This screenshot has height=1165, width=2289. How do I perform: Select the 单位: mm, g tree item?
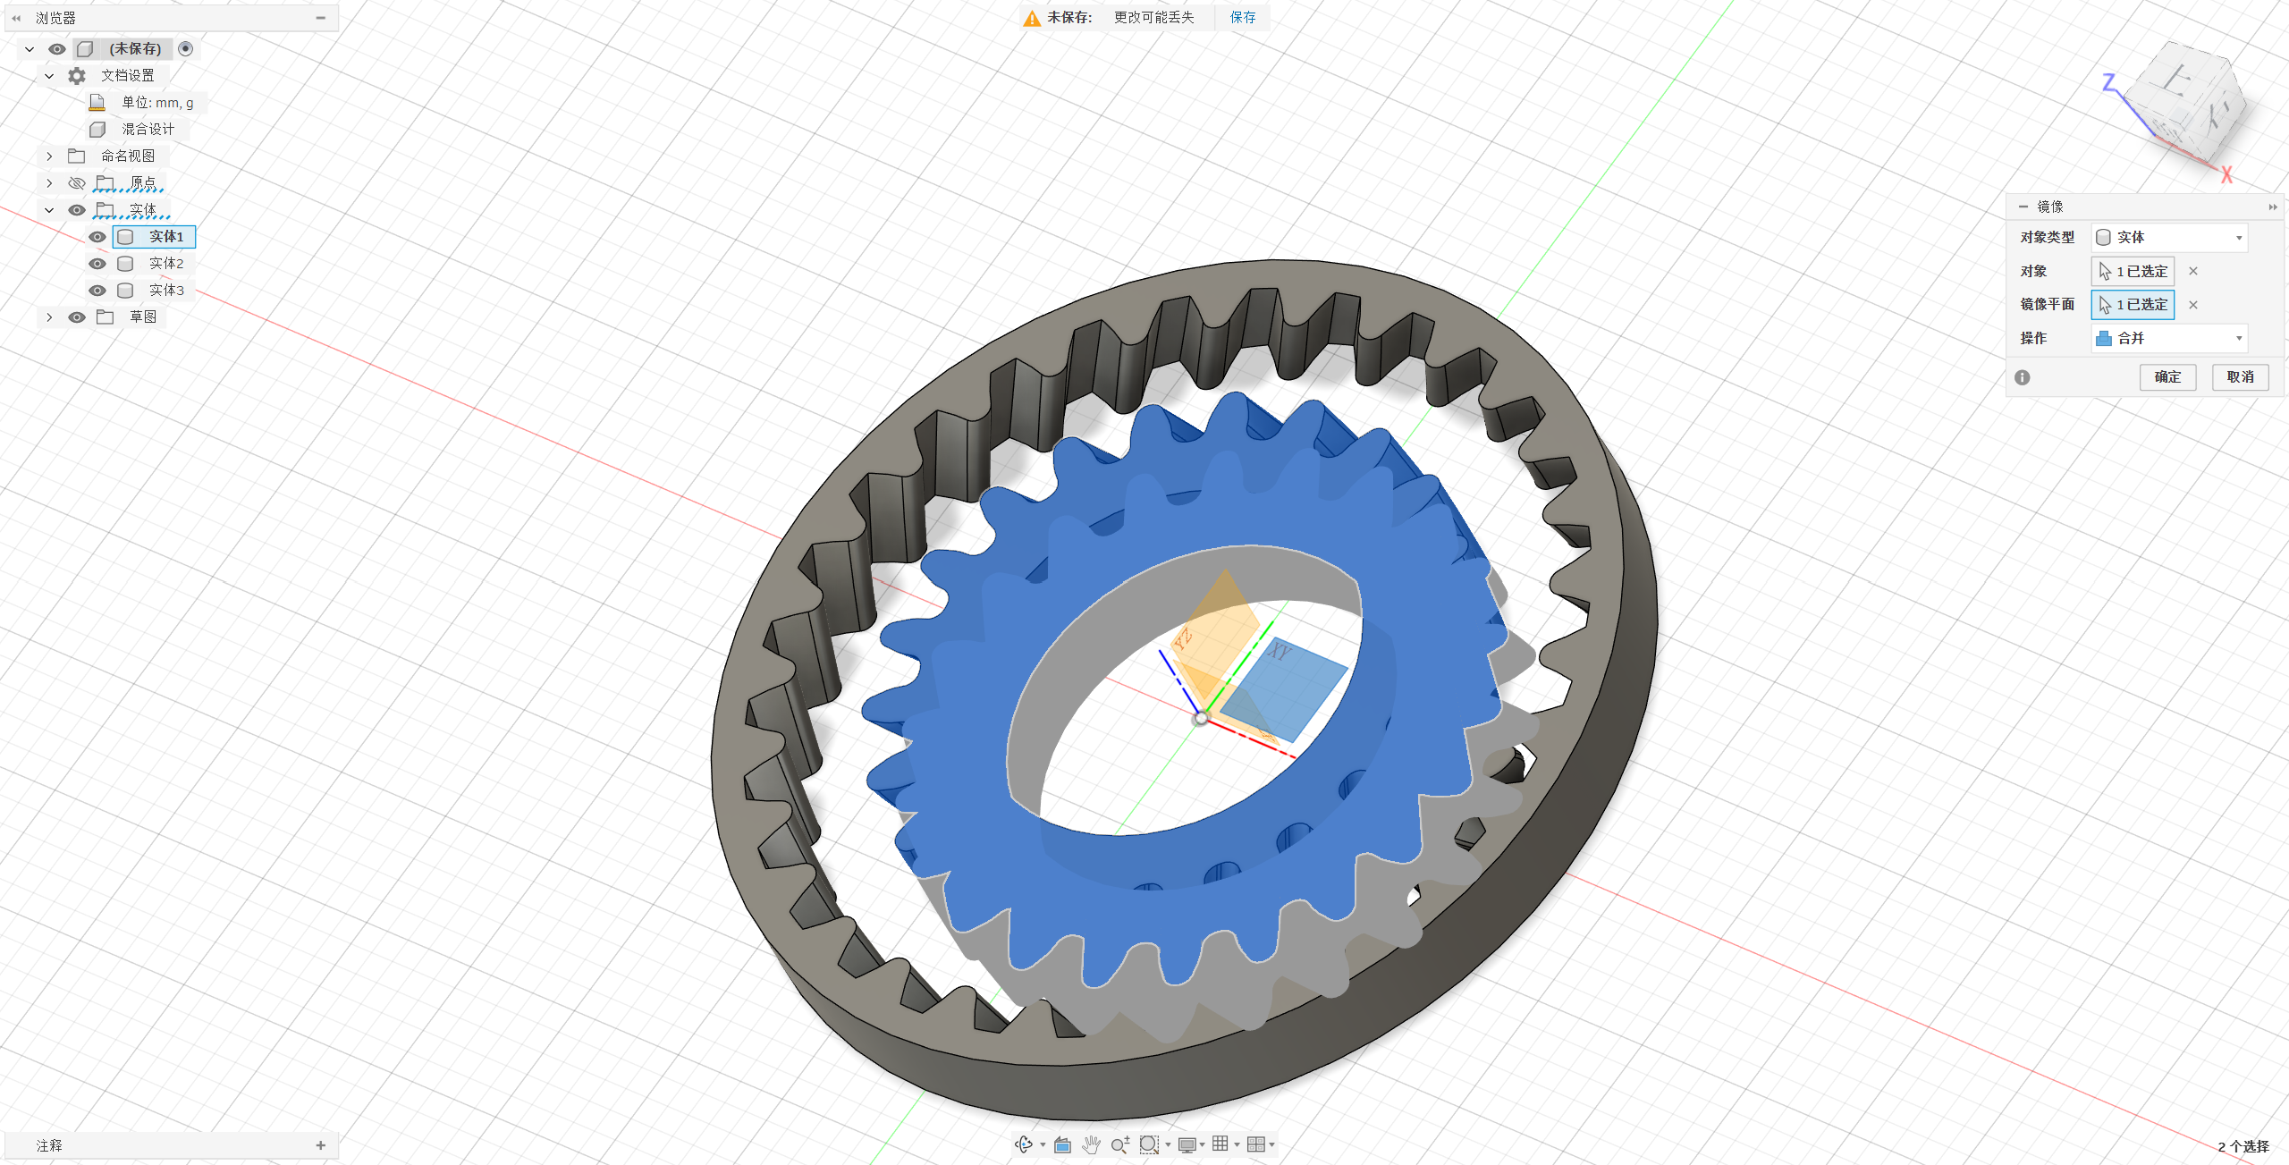point(157,103)
